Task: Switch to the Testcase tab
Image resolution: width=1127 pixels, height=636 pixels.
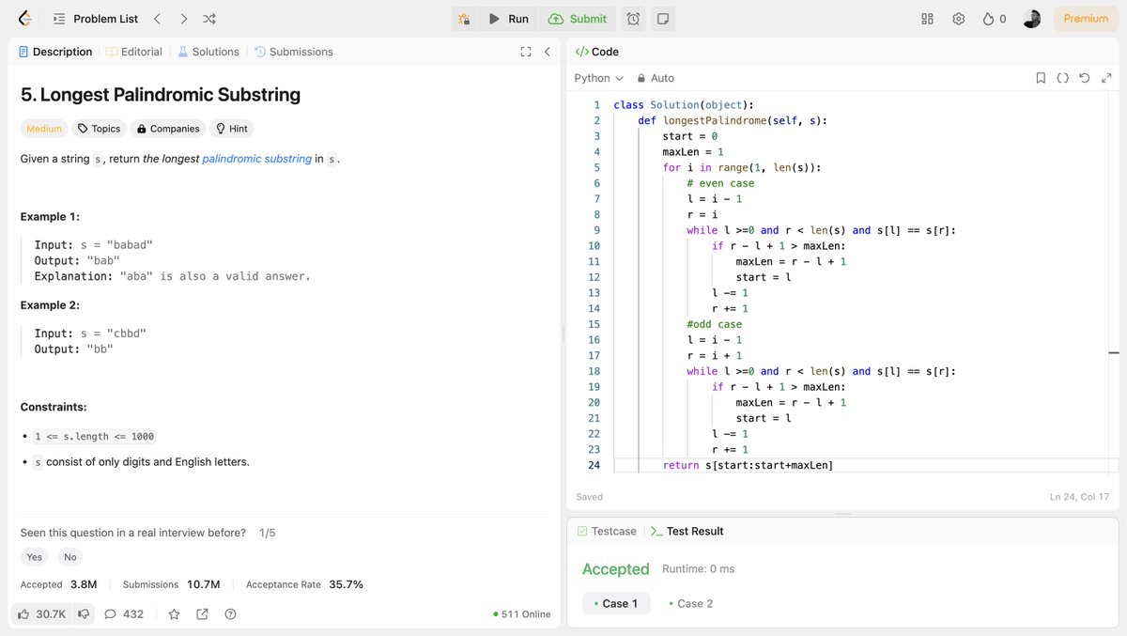Action: tap(607, 531)
